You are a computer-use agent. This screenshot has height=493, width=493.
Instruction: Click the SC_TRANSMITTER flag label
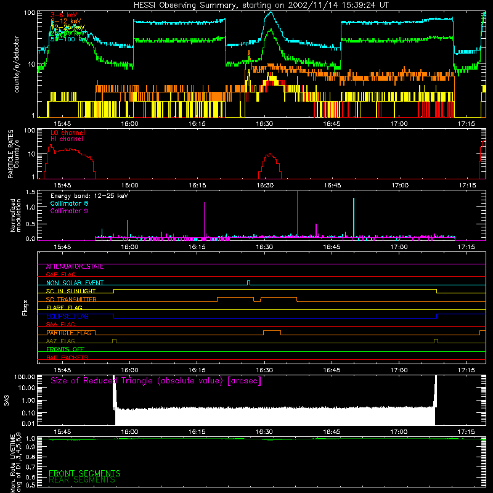coord(71,299)
